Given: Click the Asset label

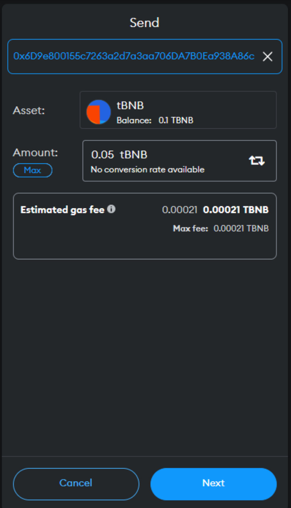Looking at the screenshot, I should (29, 111).
